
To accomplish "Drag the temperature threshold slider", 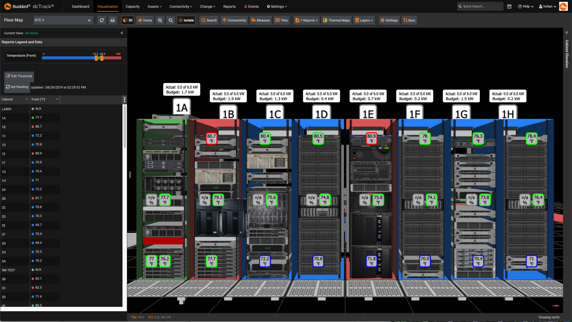I will [x=97, y=58].
